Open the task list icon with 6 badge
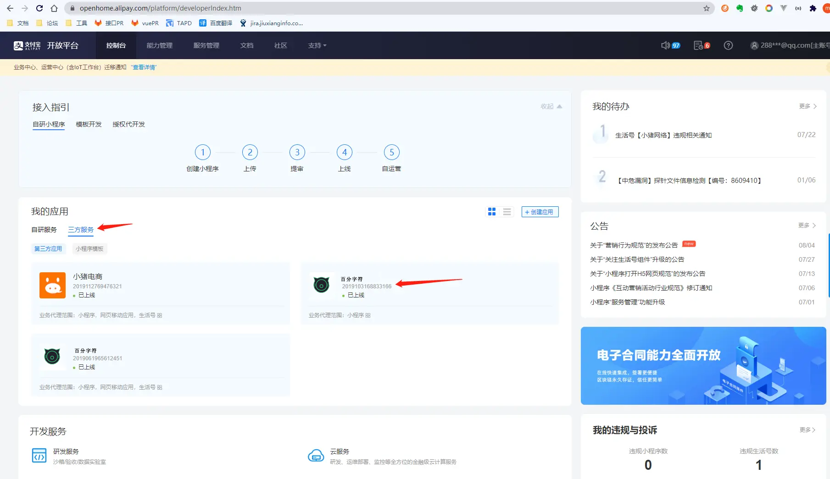830x479 pixels. tap(702, 45)
